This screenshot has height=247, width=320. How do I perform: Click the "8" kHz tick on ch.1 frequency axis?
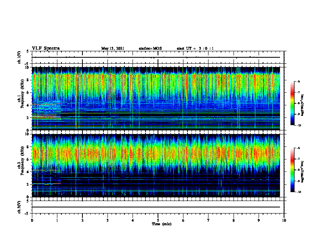tap(28, 80)
